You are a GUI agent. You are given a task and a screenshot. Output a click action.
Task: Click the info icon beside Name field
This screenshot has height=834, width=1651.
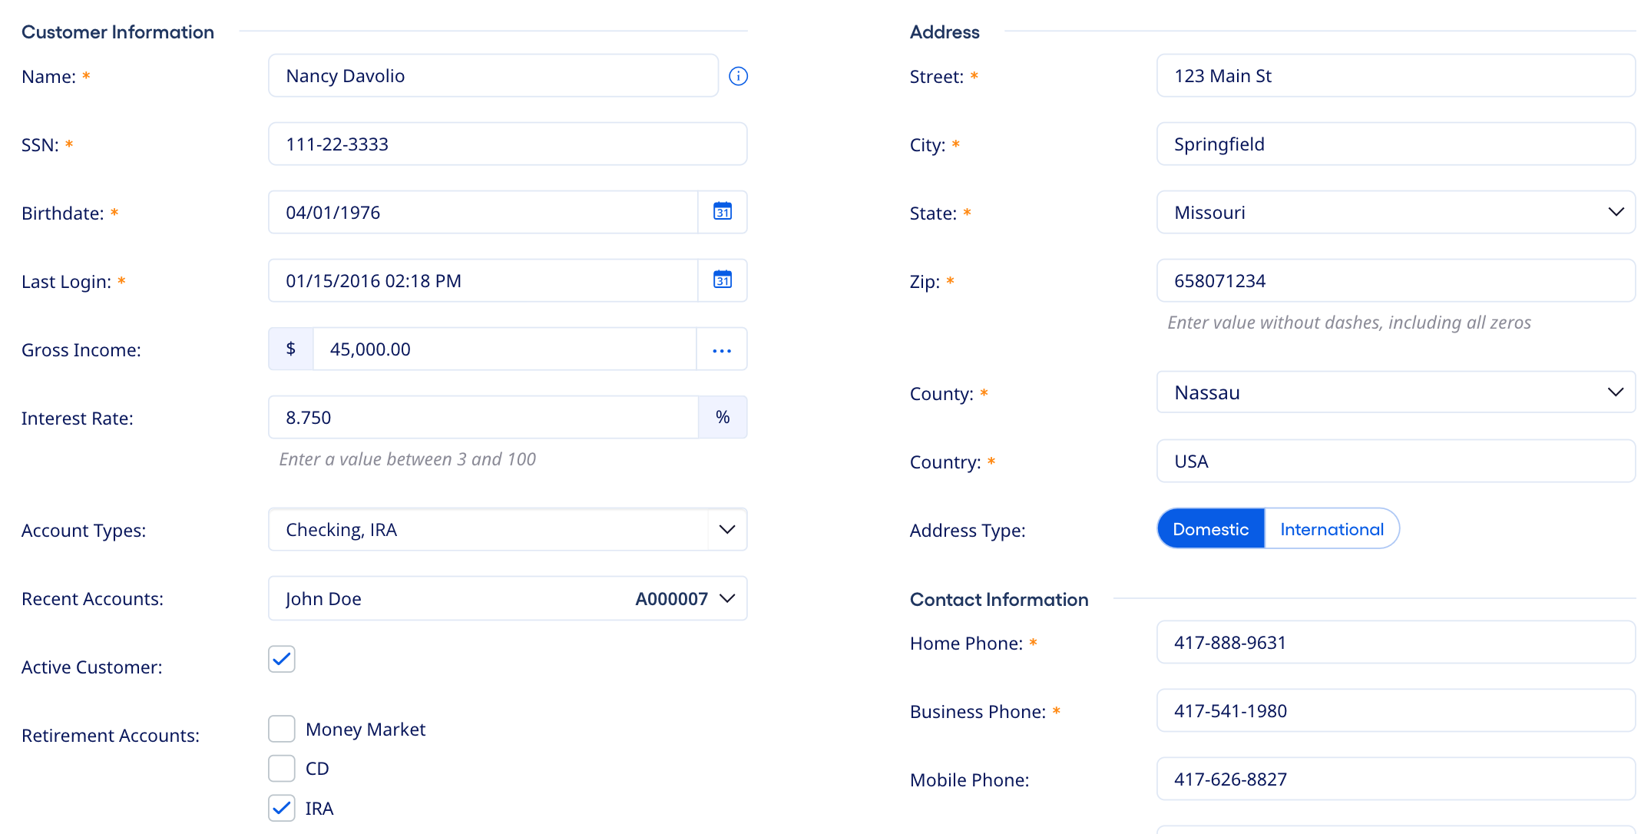738,75
